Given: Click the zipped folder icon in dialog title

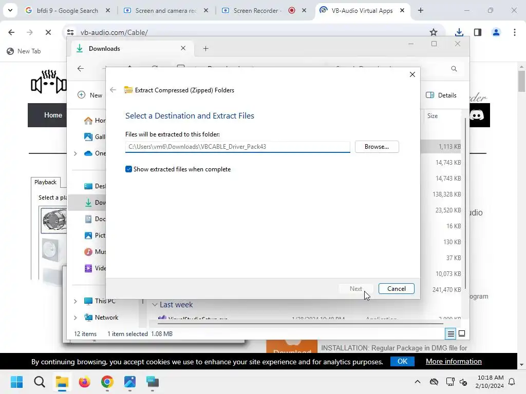Looking at the screenshot, I should click(x=128, y=90).
